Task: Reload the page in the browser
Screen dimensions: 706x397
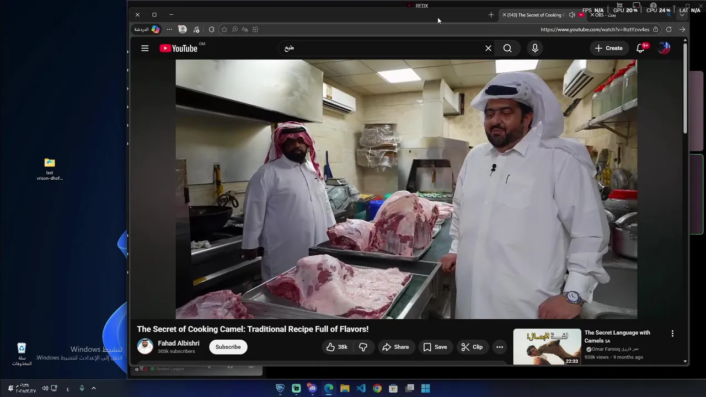Action: pos(668,29)
